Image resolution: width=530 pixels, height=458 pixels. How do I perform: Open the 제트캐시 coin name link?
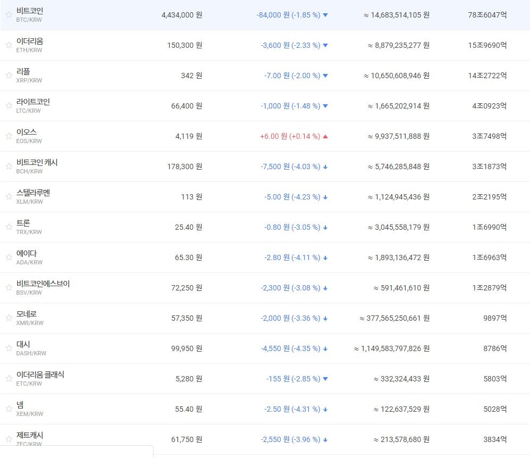30,435
